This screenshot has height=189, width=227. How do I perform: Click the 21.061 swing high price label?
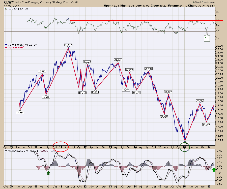click(x=118, y=60)
